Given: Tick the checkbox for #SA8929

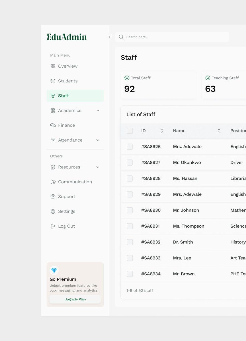Looking at the screenshot, I should (130, 194).
